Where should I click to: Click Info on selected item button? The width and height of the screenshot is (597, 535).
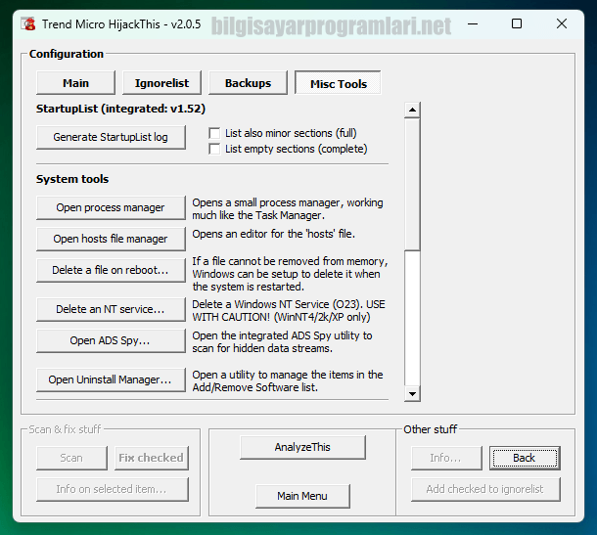(113, 489)
